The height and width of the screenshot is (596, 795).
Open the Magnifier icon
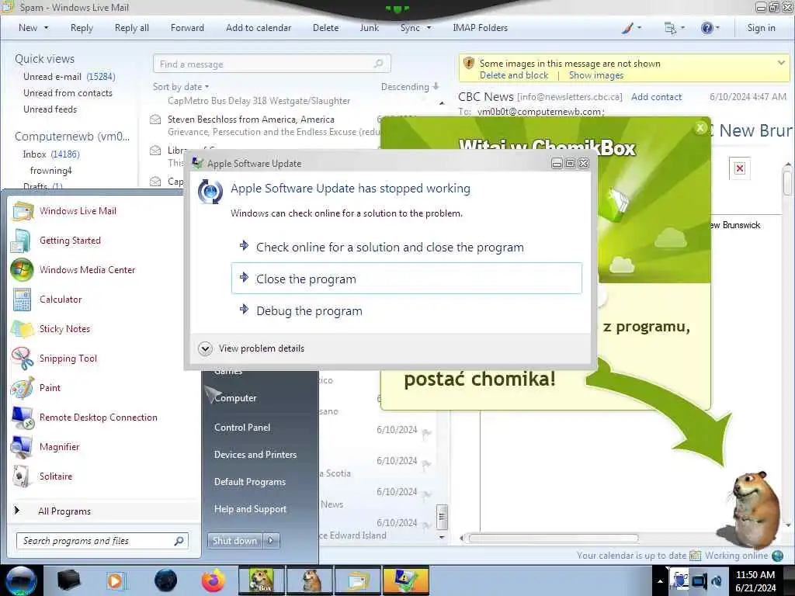pyautogui.click(x=22, y=447)
